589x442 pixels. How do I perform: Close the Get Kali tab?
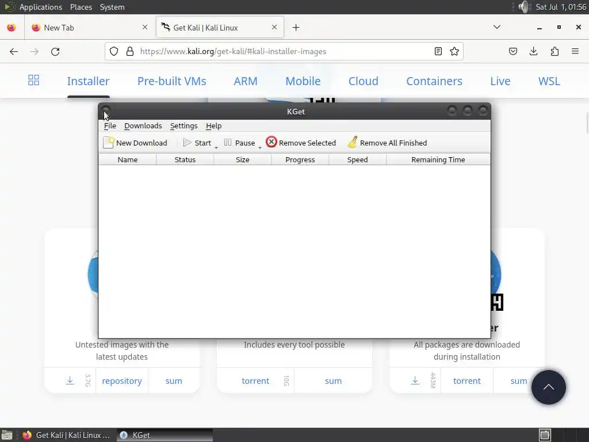(x=274, y=28)
